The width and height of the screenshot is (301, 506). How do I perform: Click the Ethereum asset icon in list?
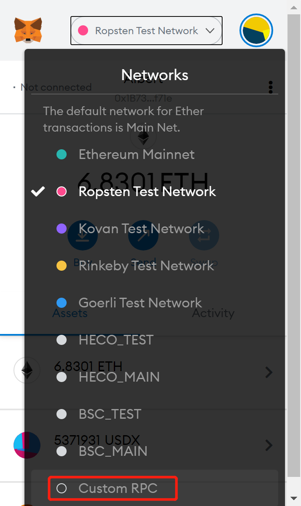point(27,371)
